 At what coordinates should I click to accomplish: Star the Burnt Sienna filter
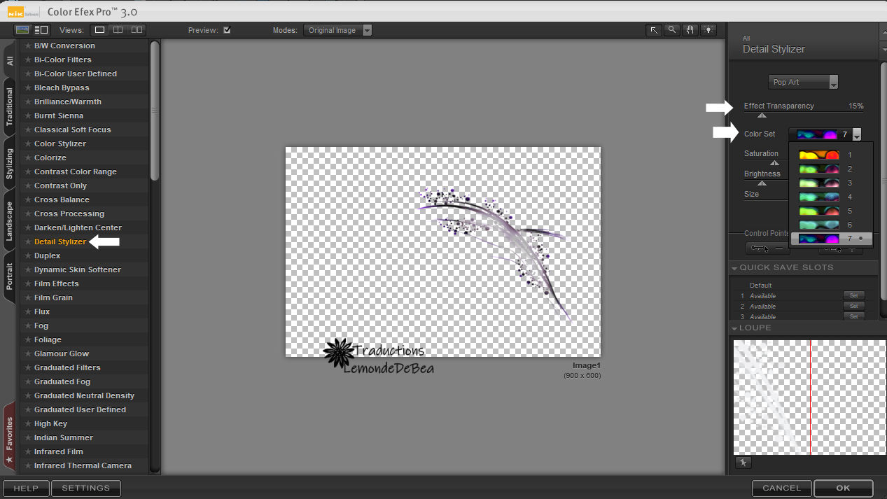[x=28, y=115]
